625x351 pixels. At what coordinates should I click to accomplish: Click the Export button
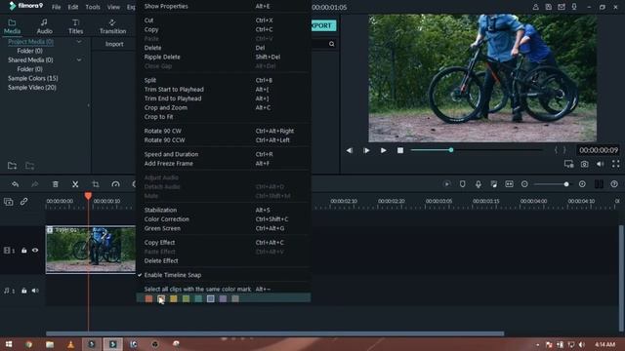323,25
